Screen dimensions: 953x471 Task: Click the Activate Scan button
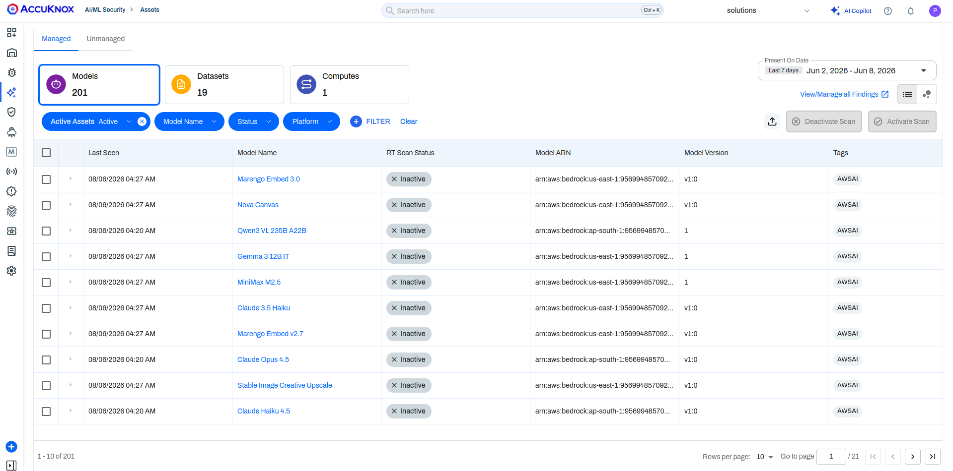click(x=902, y=121)
